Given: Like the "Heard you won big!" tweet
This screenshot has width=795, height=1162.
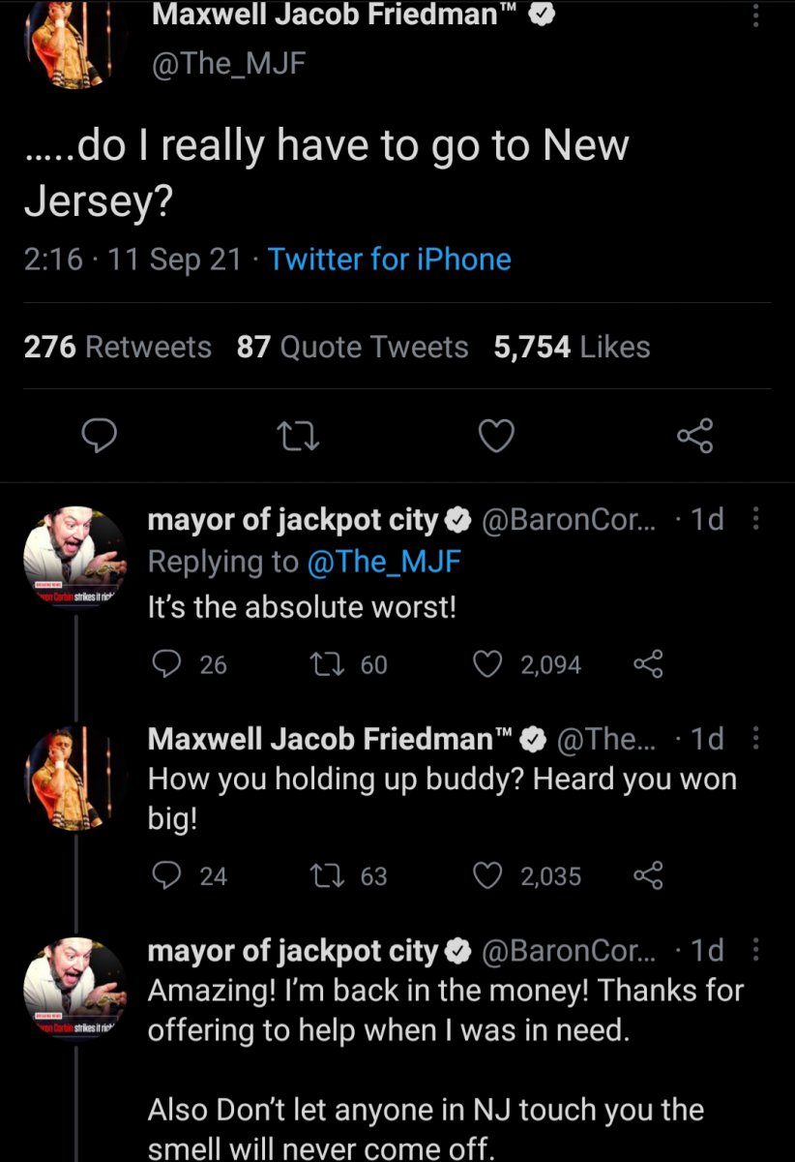Looking at the screenshot, I should click(x=487, y=876).
